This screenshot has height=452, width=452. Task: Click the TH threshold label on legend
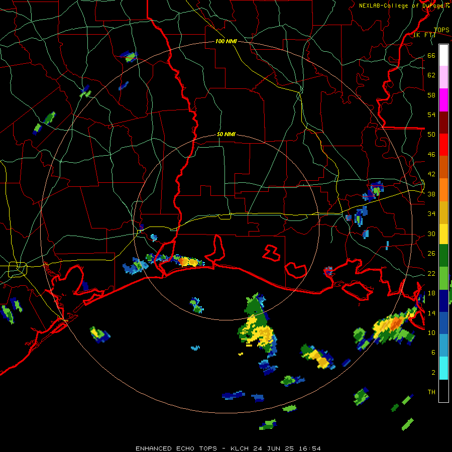tap(431, 392)
